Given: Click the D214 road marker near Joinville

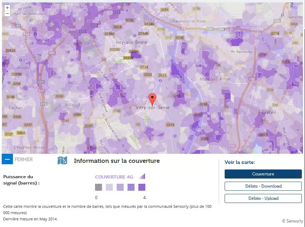Looking at the screenshot, I should pyautogui.click(x=275, y=33).
